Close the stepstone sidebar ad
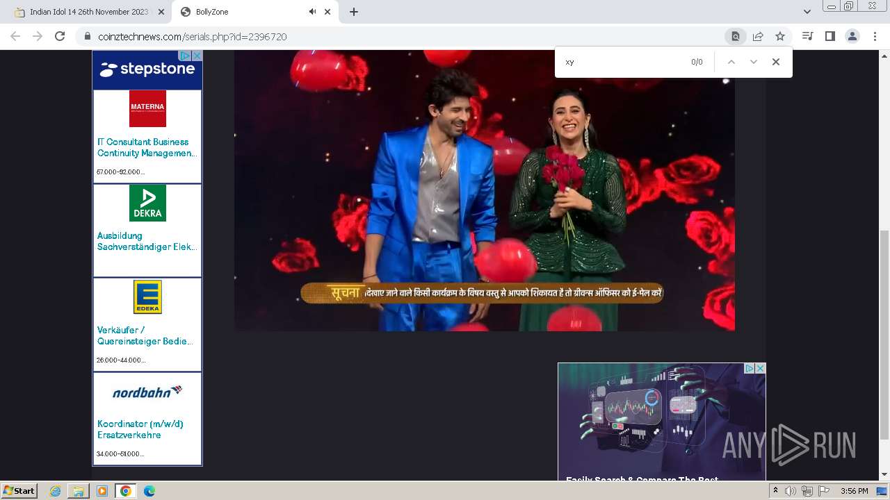 tap(197, 56)
